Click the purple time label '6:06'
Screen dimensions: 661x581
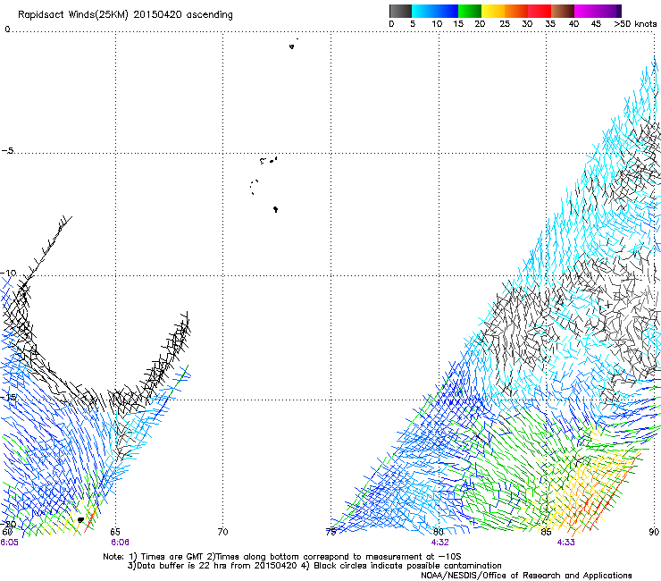(120, 543)
